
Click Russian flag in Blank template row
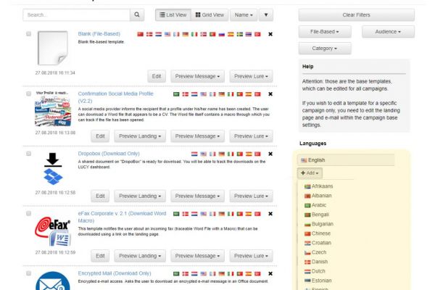click(x=221, y=34)
